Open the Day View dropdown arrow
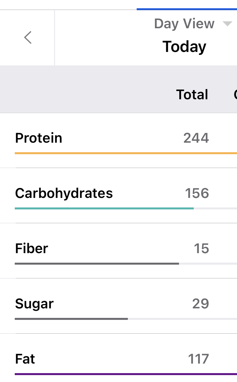 click(x=227, y=24)
